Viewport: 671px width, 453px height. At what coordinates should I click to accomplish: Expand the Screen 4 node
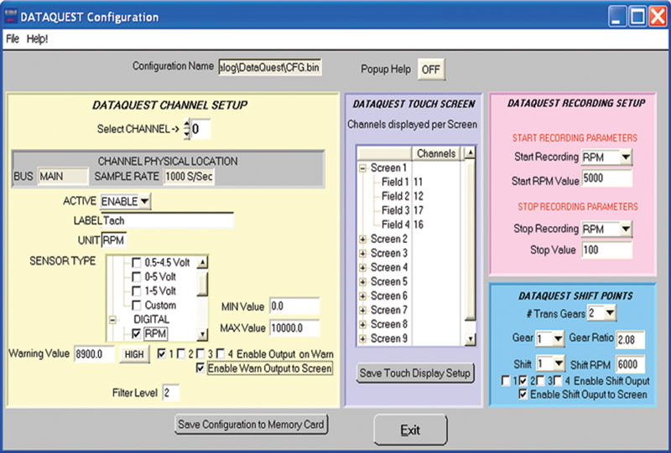pos(363,267)
